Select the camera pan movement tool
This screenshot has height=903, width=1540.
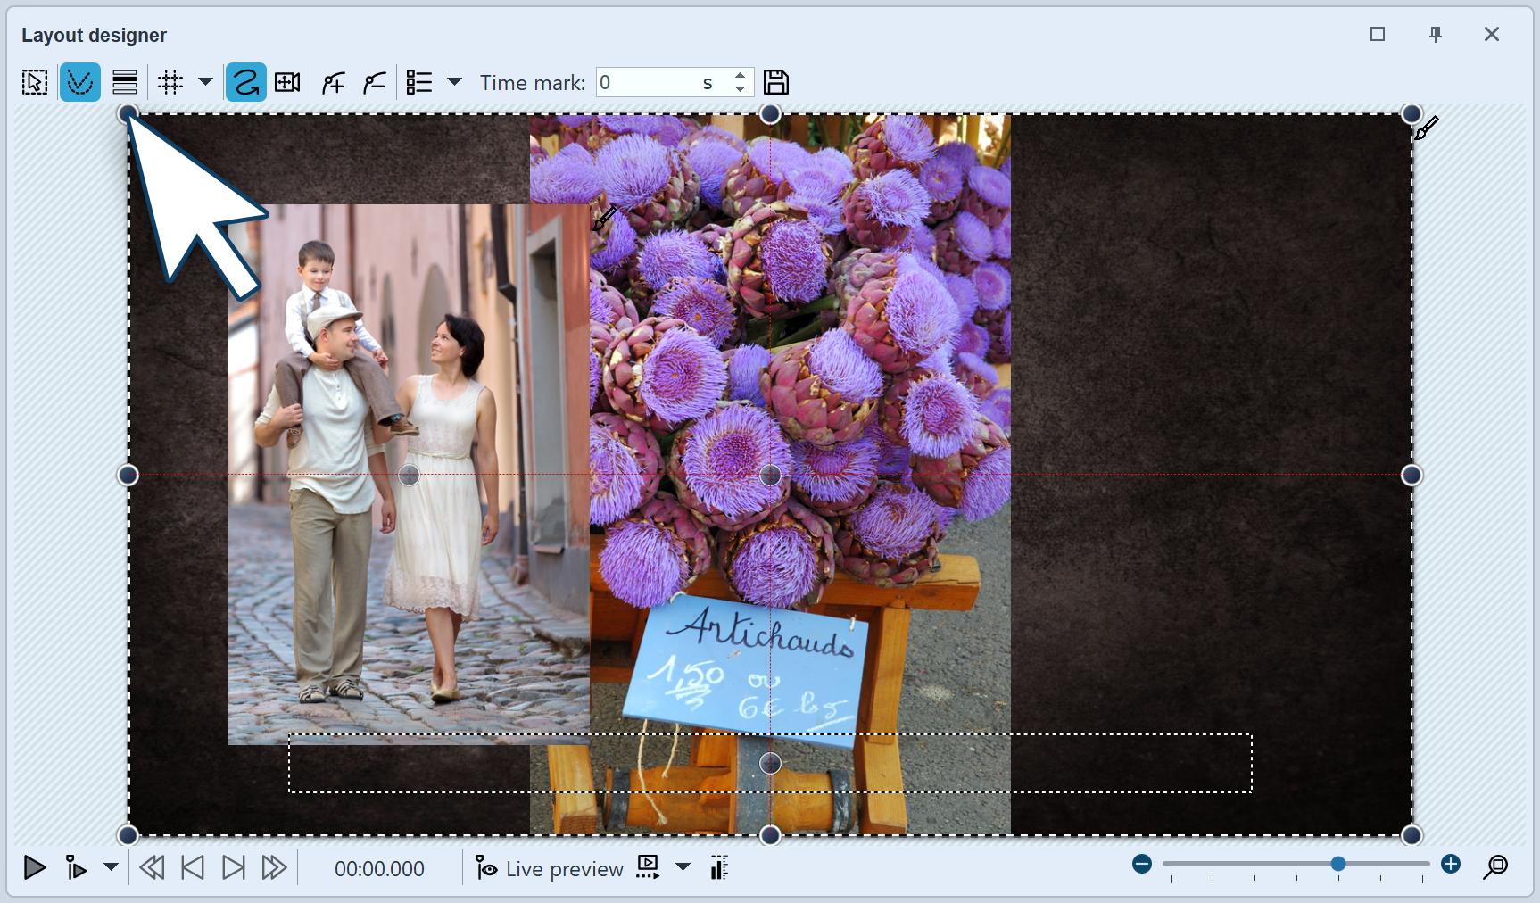(x=286, y=81)
